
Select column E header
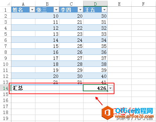119,4
